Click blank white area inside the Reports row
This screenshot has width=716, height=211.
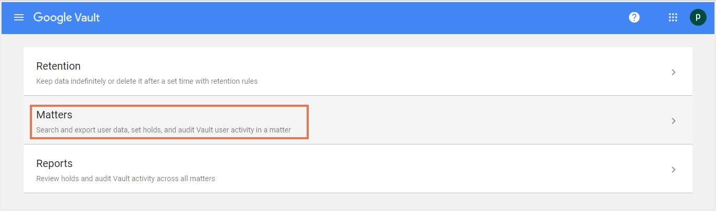446,169
